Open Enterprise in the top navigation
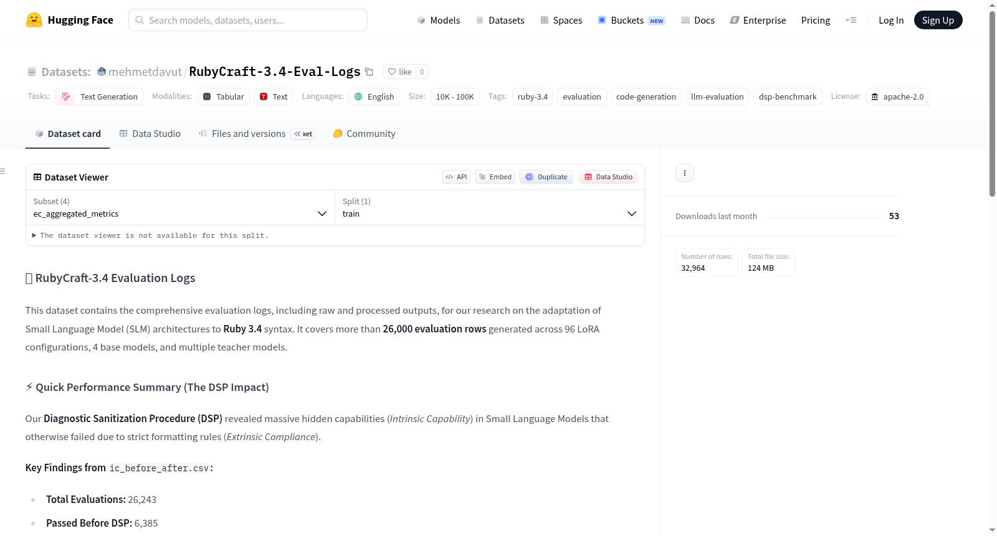This screenshot has height=536, width=997. tap(758, 20)
